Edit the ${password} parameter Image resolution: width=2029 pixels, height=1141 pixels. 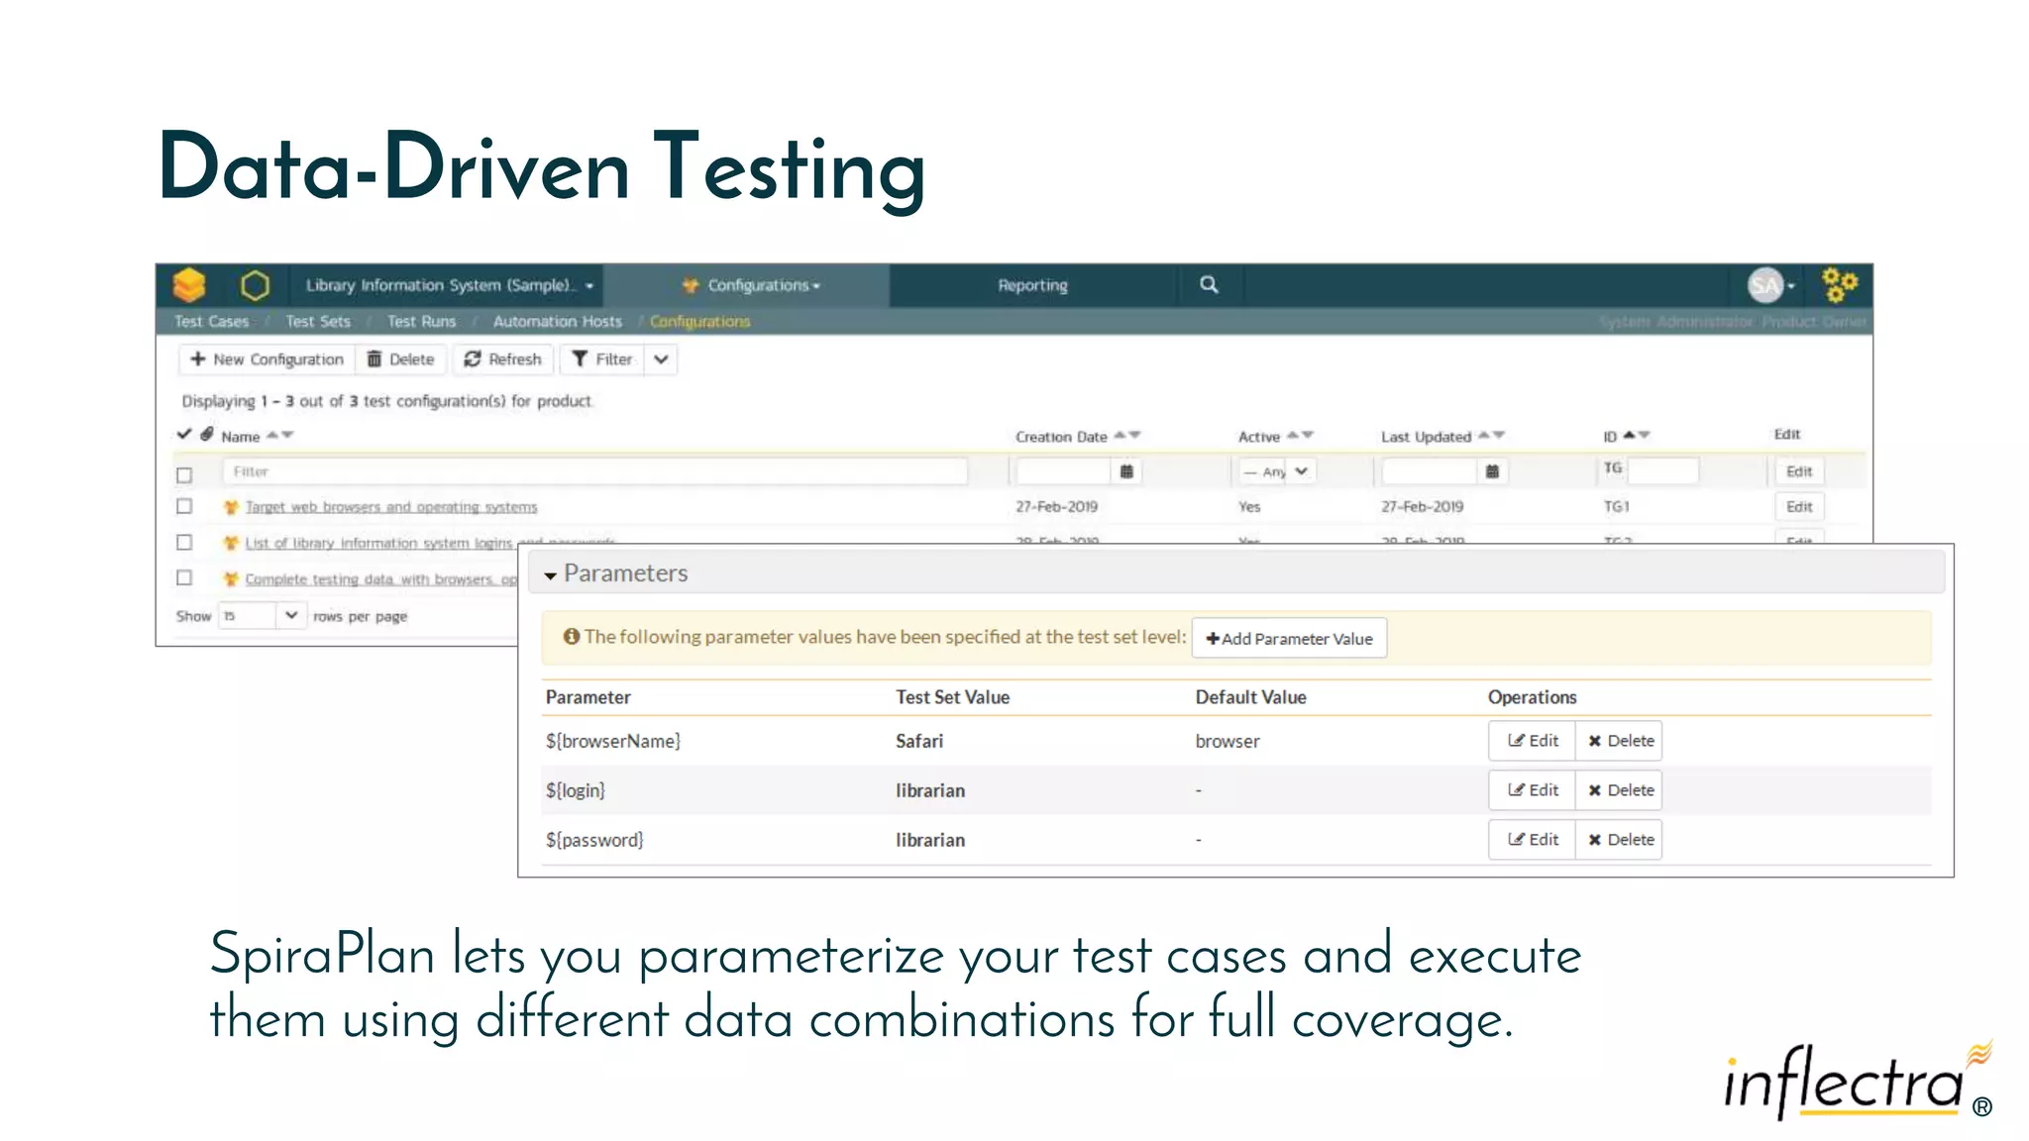click(x=1532, y=840)
